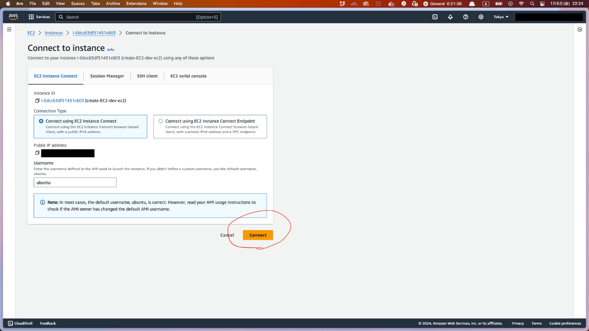Open the Spaces menu
589x331 pixels.
coord(78,3)
